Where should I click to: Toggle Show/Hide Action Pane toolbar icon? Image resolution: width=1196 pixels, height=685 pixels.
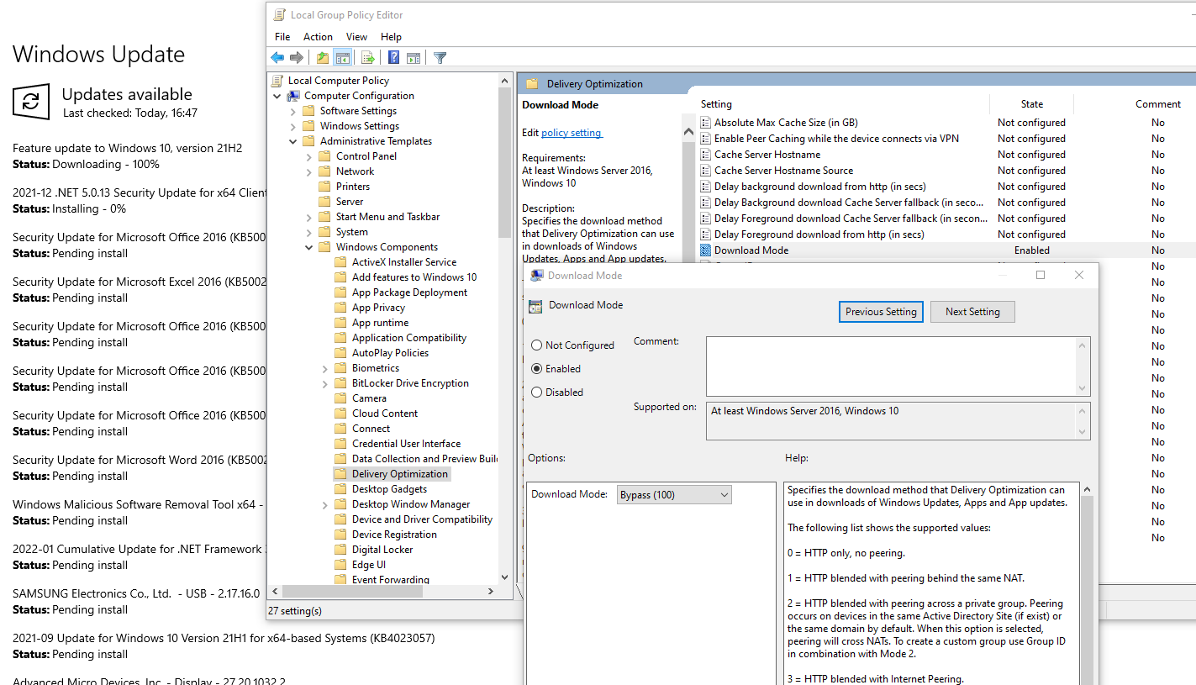click(x=414, y=58)
